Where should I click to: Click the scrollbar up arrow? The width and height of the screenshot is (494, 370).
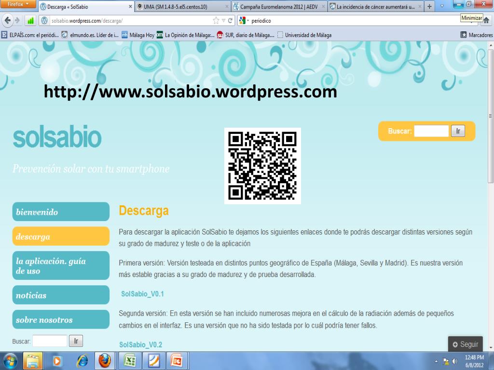pos(491,46)
